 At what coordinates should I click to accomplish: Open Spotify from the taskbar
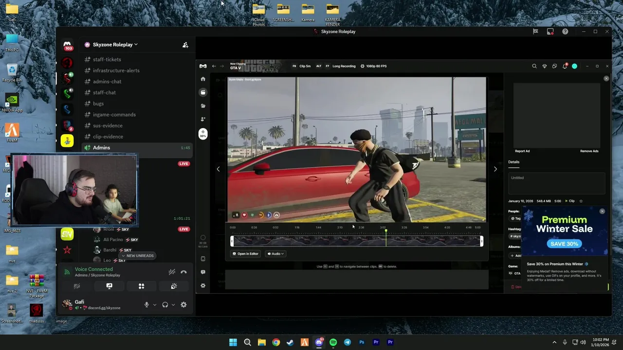pyautogui.click(x=333, y=342)
